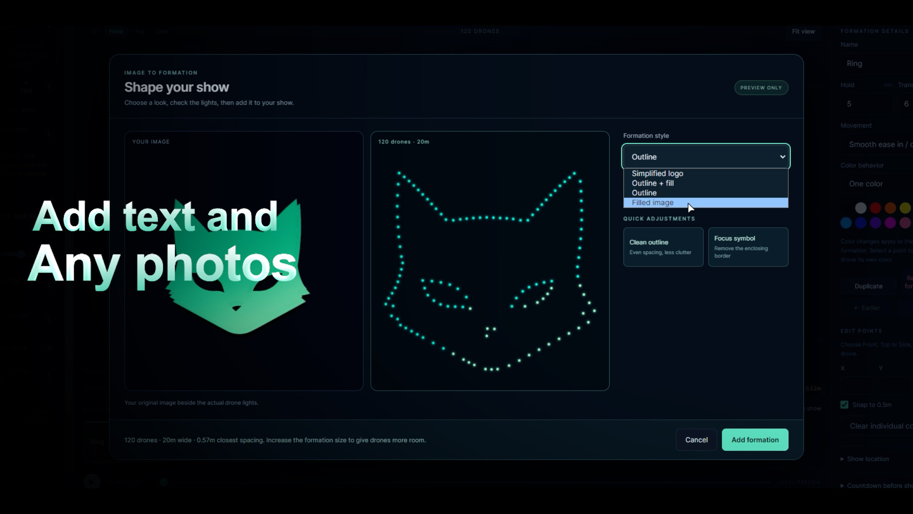This screenshot has height=514, width=913.
Task: Pick the orange color swatch
Action: pyautogui.click(x=890, y=208)
